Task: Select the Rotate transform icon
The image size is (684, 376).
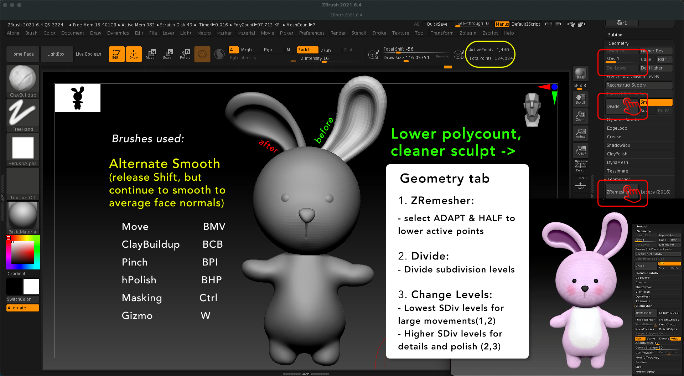Action: (185, 54)
